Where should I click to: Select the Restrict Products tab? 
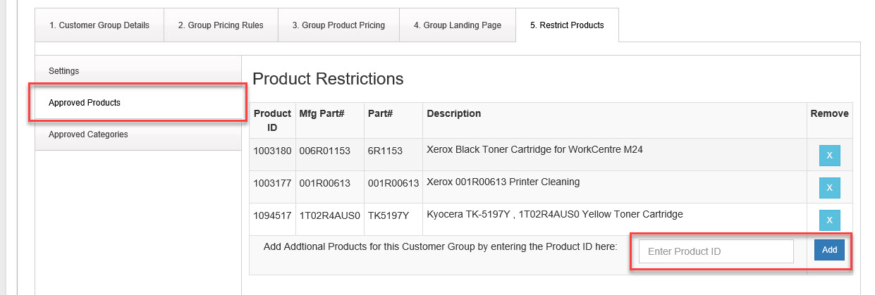click(567, 25)
